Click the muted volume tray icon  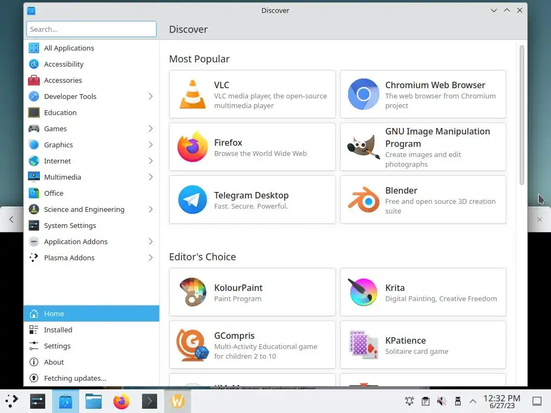click(442, 401)
